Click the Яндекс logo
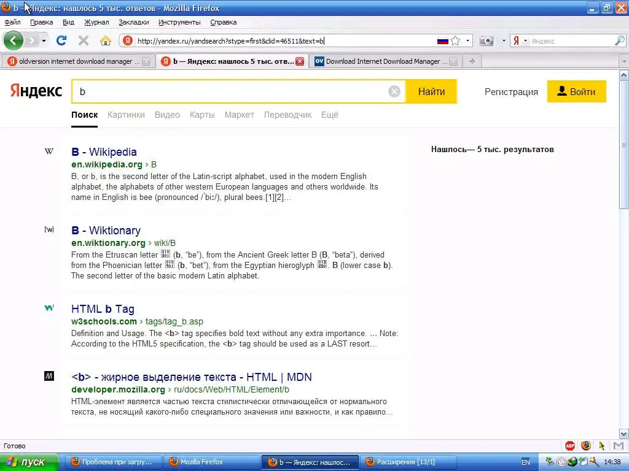 tap(36, 91)
